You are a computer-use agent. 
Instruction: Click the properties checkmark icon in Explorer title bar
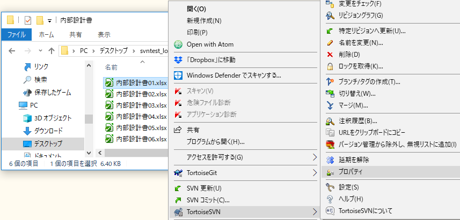[x=28, y=20]
